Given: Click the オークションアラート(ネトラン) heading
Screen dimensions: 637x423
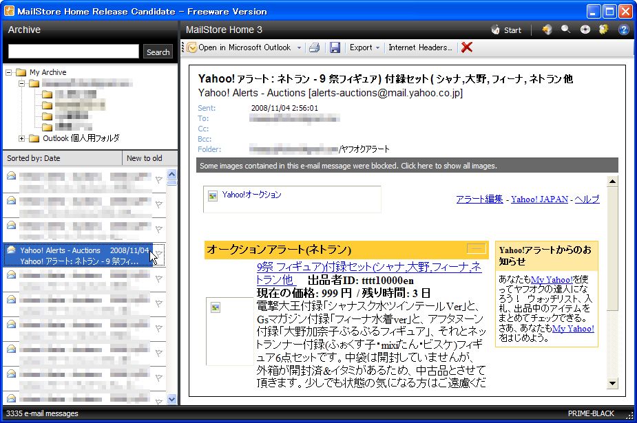Looking at the screenshot, I should [x=279, y=250].
